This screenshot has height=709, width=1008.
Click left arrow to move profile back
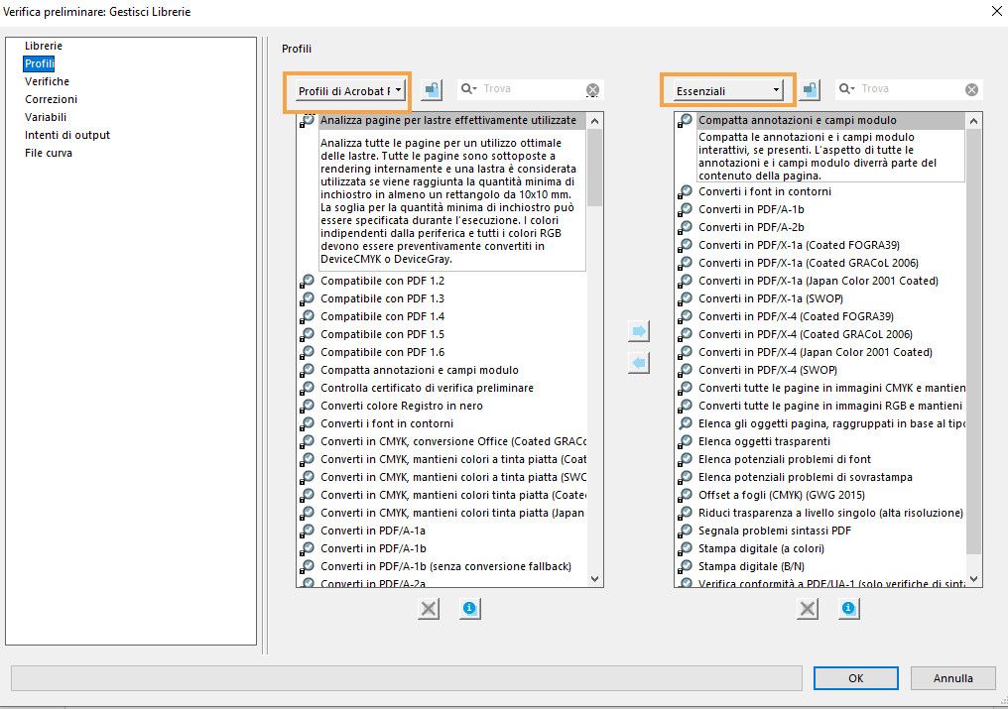point(638,363)
